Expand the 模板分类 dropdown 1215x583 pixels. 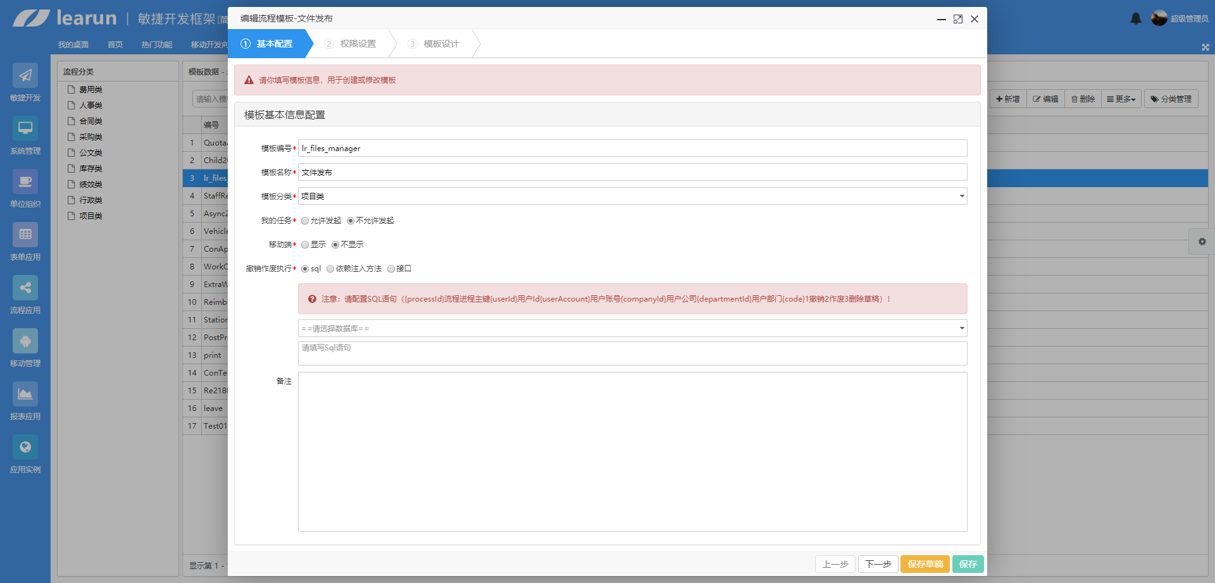632,196
